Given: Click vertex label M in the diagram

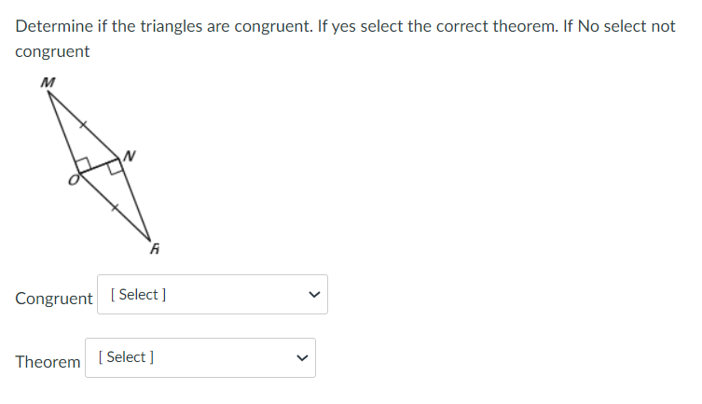Looking at the screenshot, I should pyautogui.click(x=48, y=83).
